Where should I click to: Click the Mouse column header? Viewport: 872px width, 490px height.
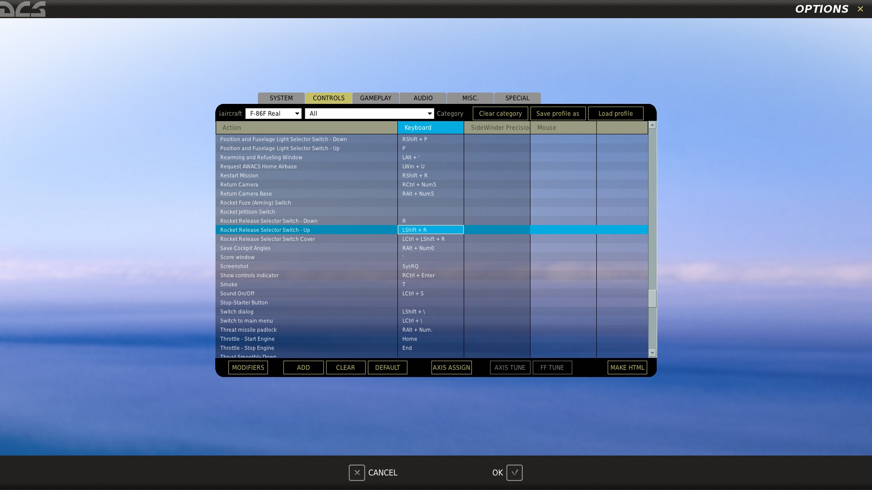(x=563, y=127)
